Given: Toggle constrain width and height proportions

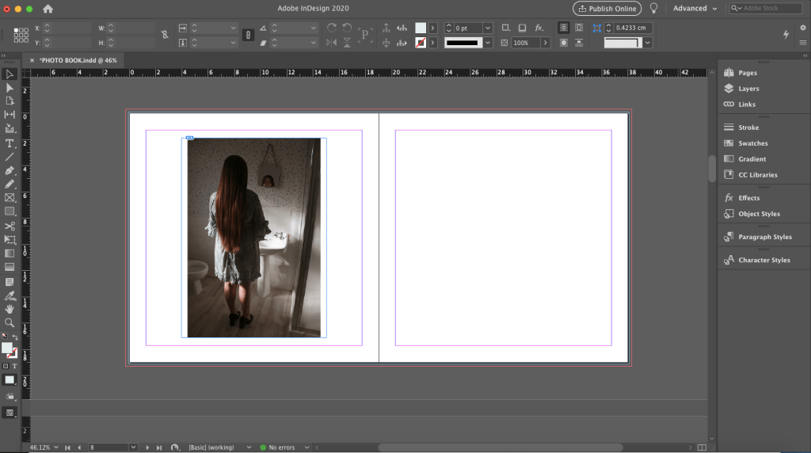Looking at the screenshot, I should pyautogui.click(x=164, y=35).
